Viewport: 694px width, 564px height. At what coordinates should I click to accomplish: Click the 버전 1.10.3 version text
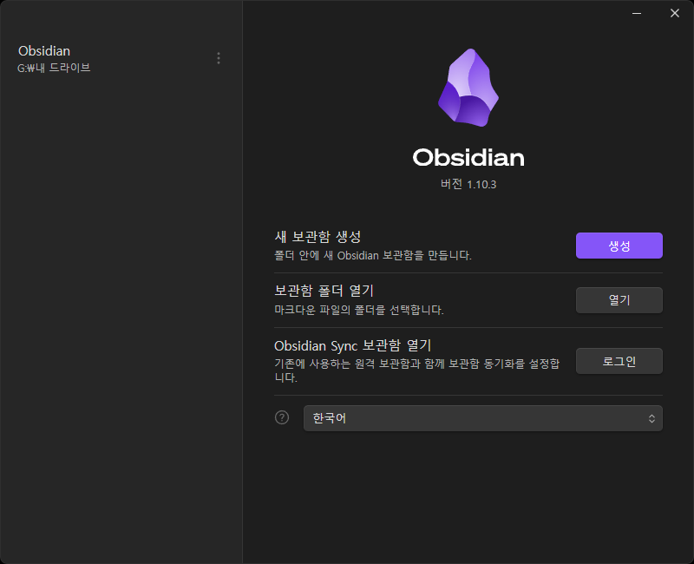point(468,184)
